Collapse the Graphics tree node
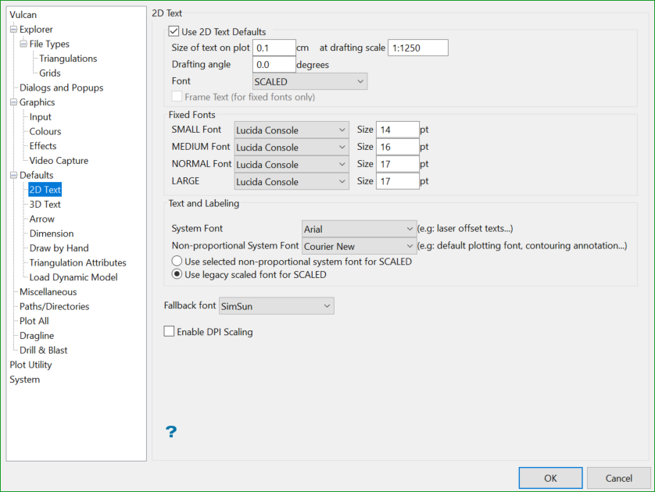Image resolution: width=655 pixels, height=492 pixels. click(x=13, y=102)
